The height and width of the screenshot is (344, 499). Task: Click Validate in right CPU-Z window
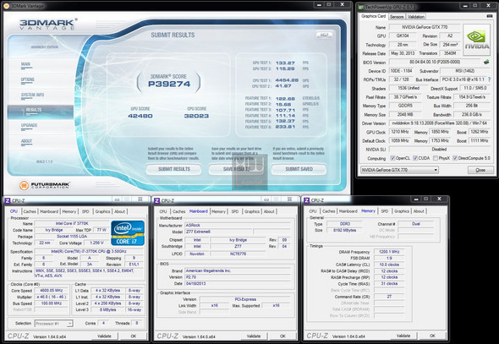pyautogui.click(x=403, y=336)
